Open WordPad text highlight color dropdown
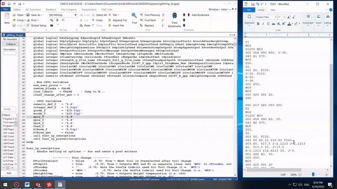 [x=300, y=24]
